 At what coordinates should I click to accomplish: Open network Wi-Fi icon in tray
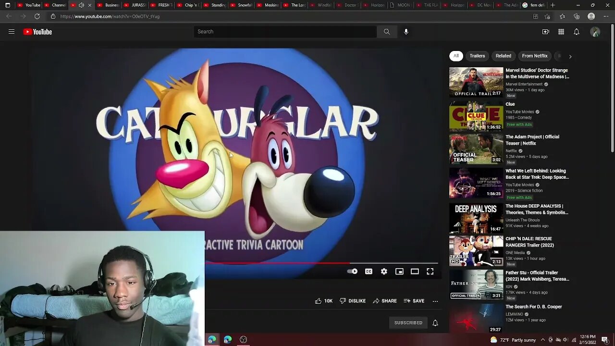pyautogui.click(x=574, y=340)
